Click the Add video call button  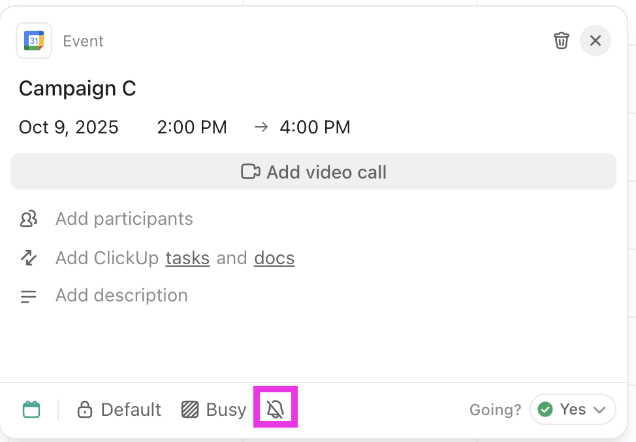click(x=313, y=171)
